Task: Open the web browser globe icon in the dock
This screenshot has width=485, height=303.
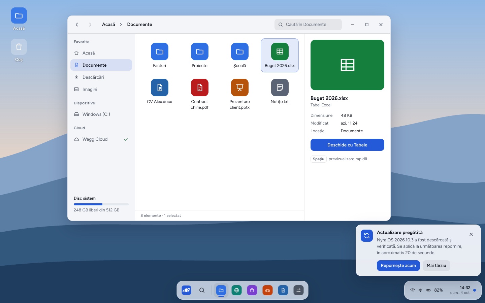Action: coord(236,290)
